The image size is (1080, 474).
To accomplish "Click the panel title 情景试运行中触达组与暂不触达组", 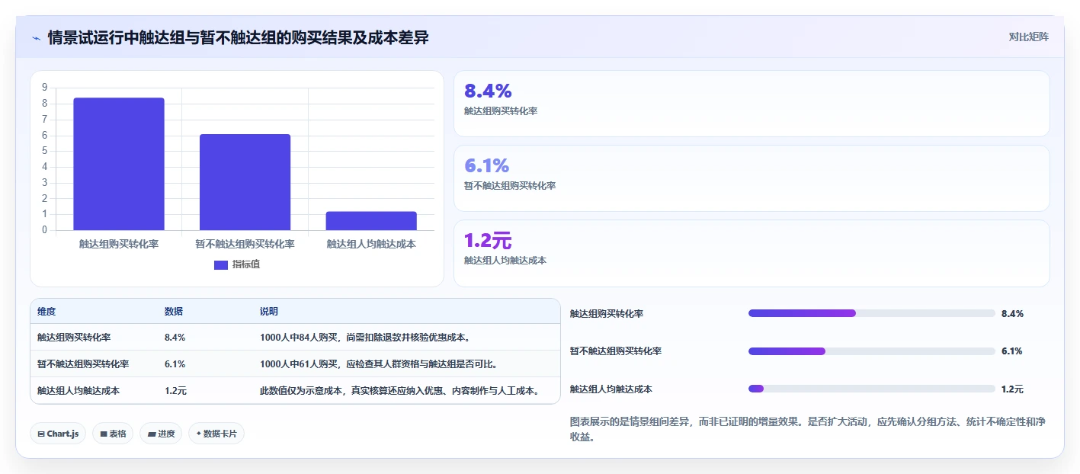I will 238,37.
